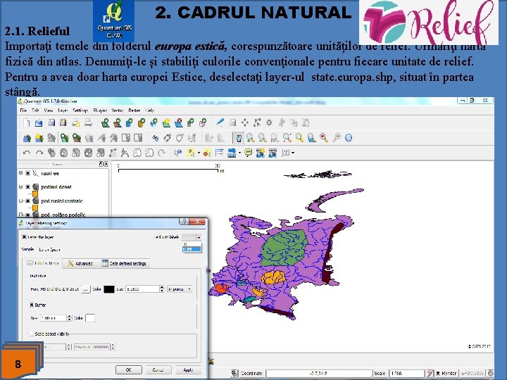Click the Open Project folder icon

39,122
